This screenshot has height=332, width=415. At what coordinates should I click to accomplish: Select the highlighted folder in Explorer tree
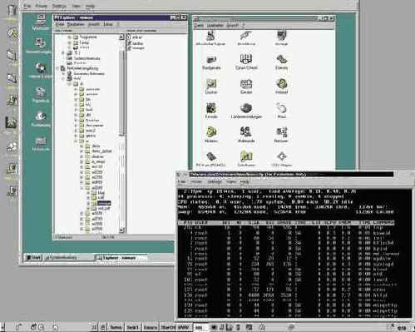click(x=104, y=203)
